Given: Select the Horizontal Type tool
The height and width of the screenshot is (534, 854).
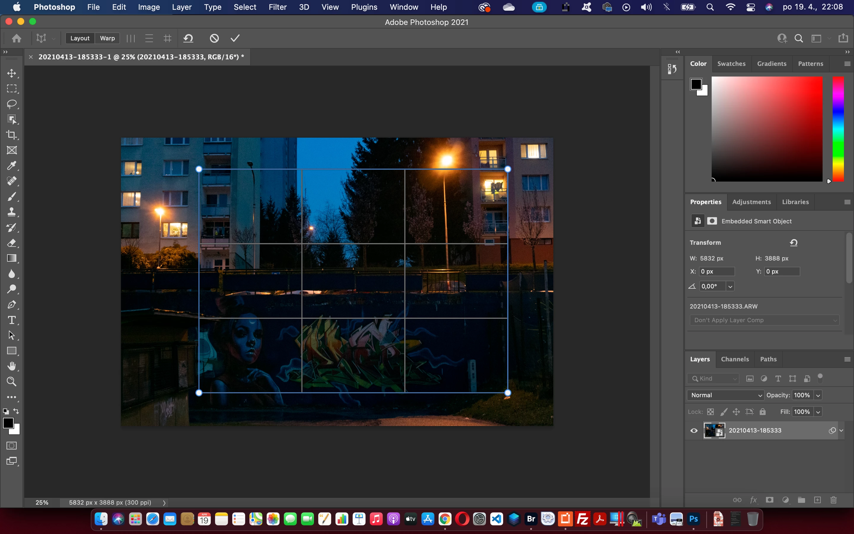Looking at the screenshot, I should 12,320.
